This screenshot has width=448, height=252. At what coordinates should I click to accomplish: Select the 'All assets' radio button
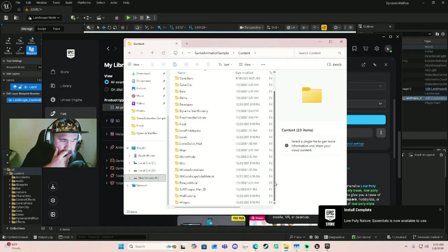pos(107,82)
